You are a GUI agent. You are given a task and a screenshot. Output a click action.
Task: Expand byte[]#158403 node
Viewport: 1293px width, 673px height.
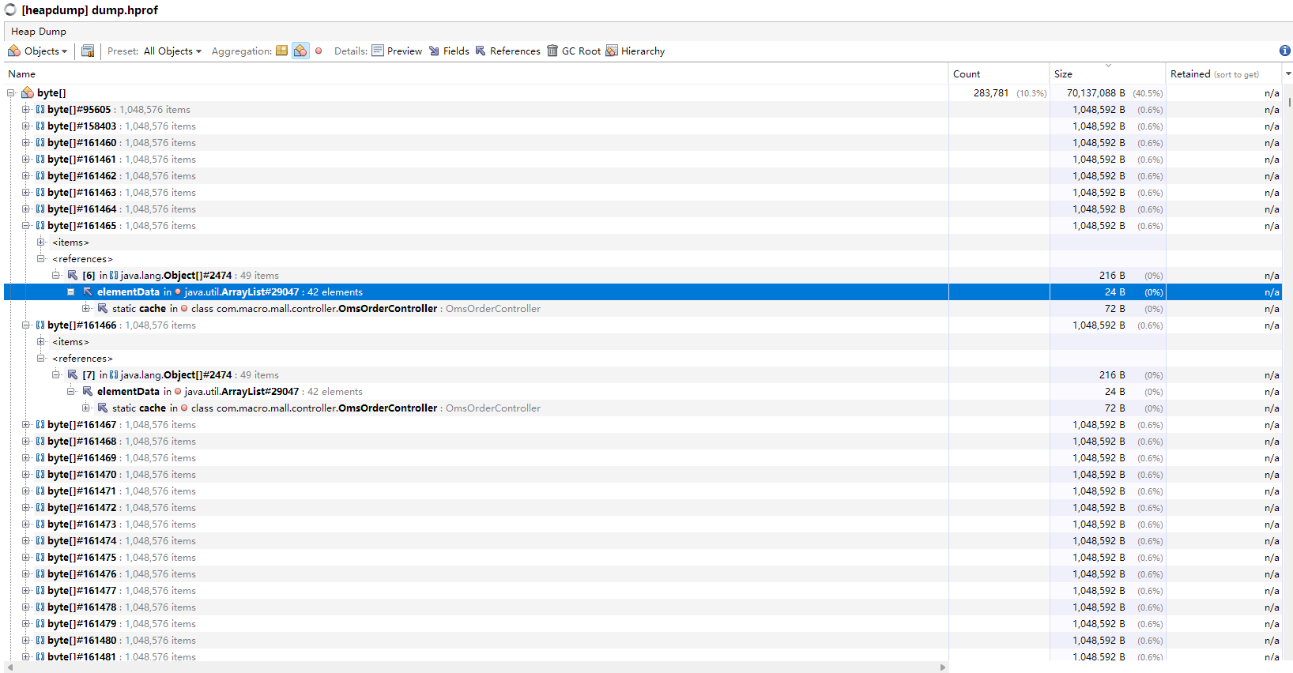pyautogui.click(x=26, y=126)
